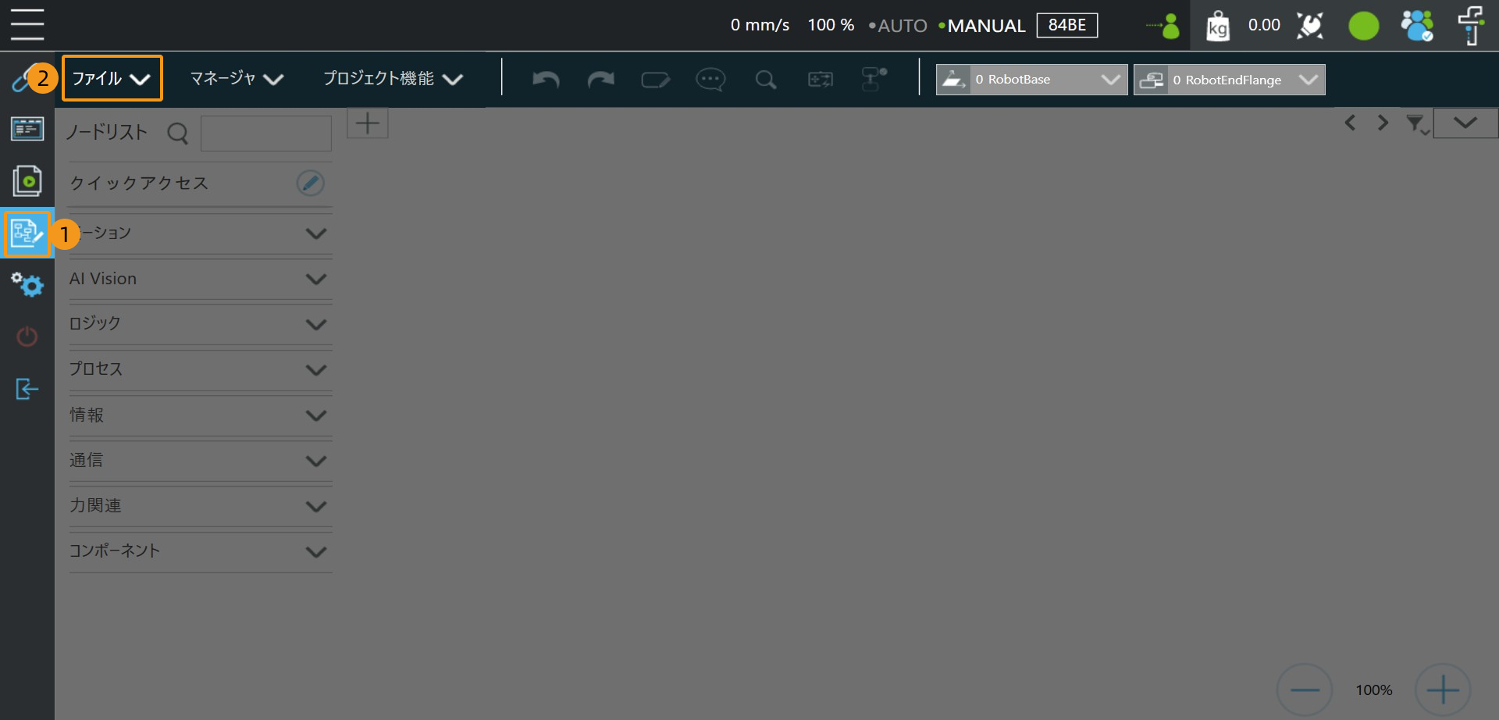Image resolution: width=1499 pixels, height=720 pixels.
Task: Expand the コンポーネント node category
Action: point(201,551)
